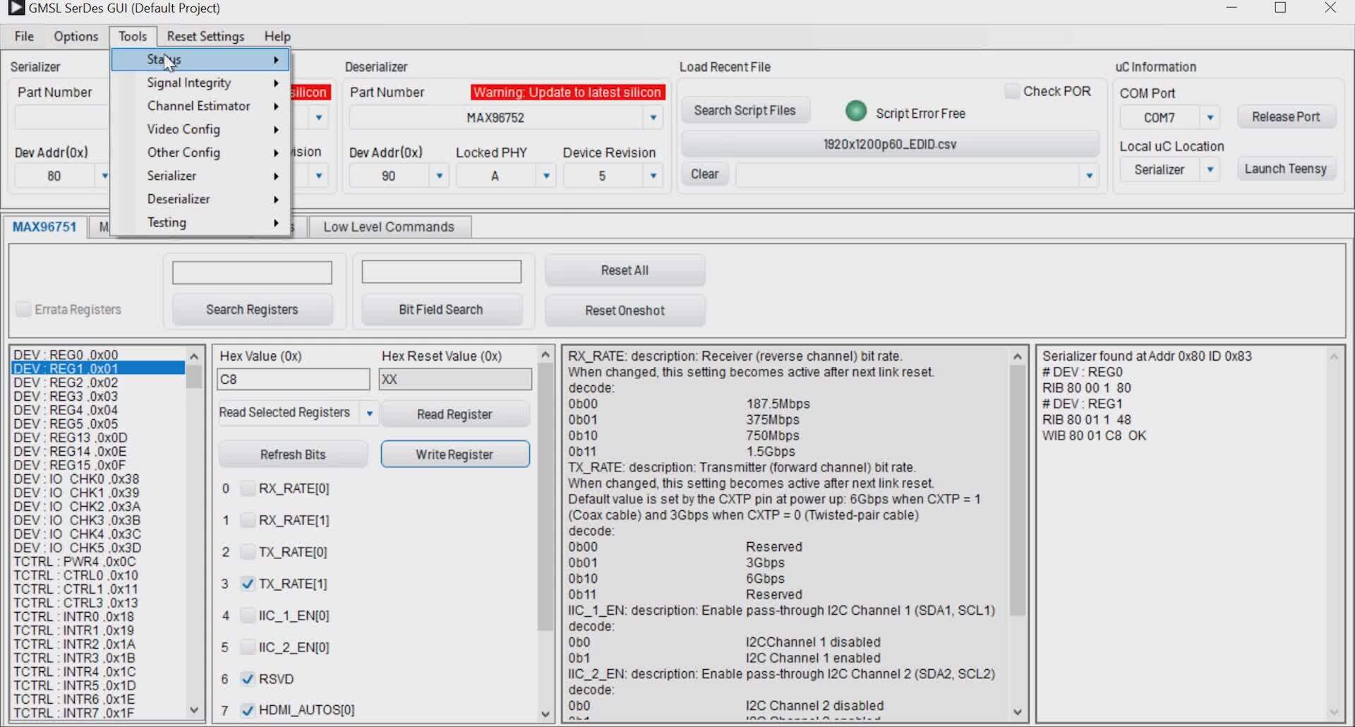
Task: Click the Search Registers button
Action: click(x=252, y=310)
